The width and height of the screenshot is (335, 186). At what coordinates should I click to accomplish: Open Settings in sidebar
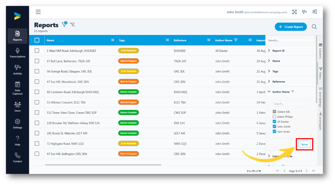click(x=18, y=124)
